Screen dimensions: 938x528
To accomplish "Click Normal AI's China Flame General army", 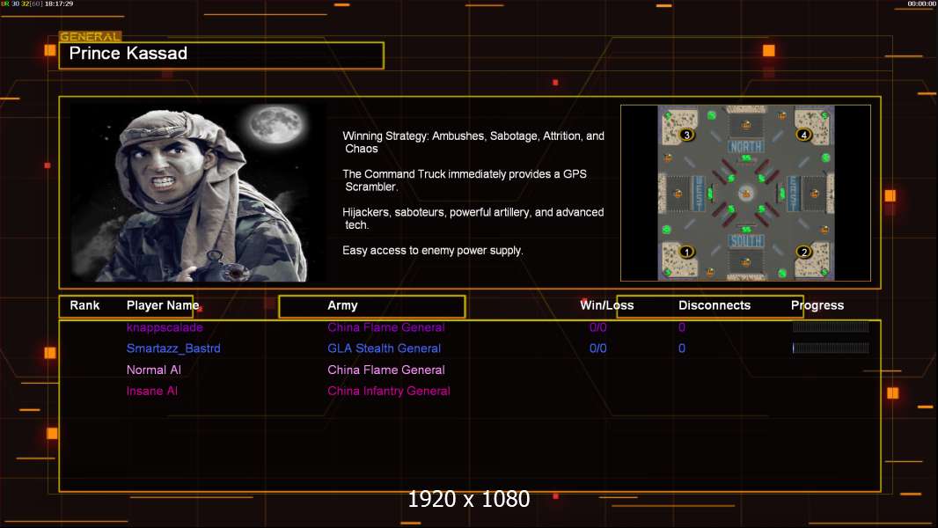I will pyautogui.click(x=386, y=370).
